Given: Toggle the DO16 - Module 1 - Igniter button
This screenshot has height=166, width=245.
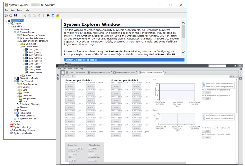Looking at the screenshot, I should coord(90,135).
